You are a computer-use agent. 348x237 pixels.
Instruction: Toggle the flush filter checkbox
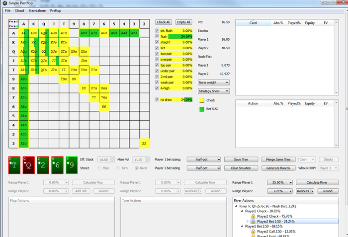pyautogui.click(x=157, y=36)
